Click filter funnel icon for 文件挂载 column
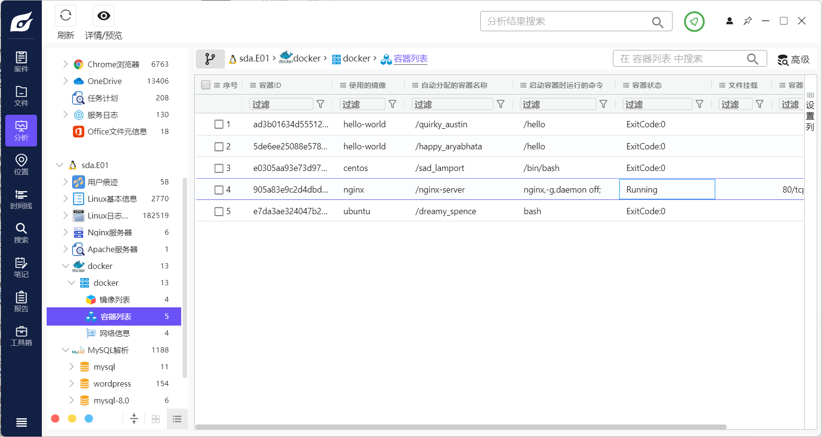Image resolution: width=822 pixels, height=437 pixels. coord(760,104)
